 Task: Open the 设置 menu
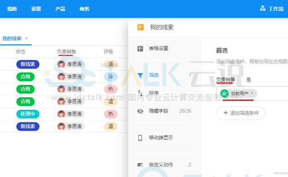[36, 9]
